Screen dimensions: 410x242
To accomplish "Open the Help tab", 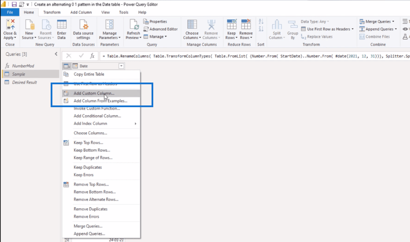I will pyautogui.click(x=142, y=12).
